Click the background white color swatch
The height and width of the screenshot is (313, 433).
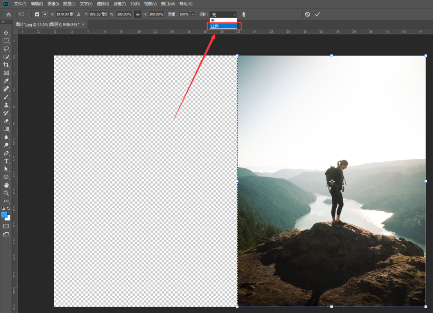point(8,218)
